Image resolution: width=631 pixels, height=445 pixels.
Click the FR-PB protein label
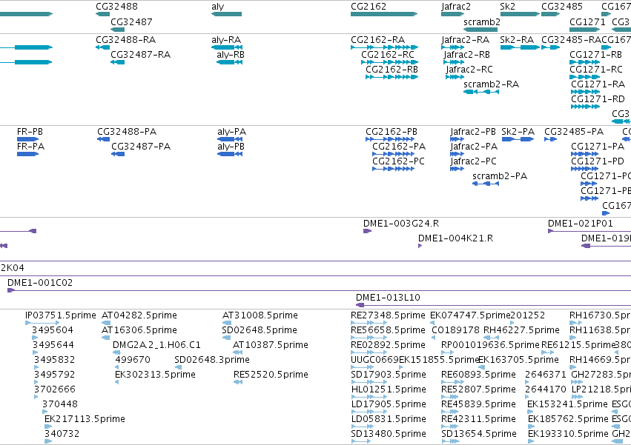(x=30, y=132)
